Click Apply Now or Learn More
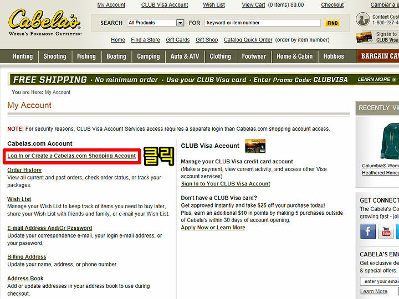The width and height of the screenshot is (399, 299). click(213, 228)
